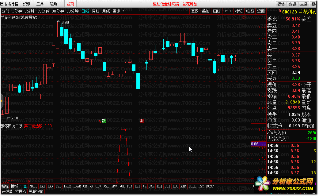The image size is (319, 196).
Task: Apply the DMI indicator
Action: [x=42, y=186]
